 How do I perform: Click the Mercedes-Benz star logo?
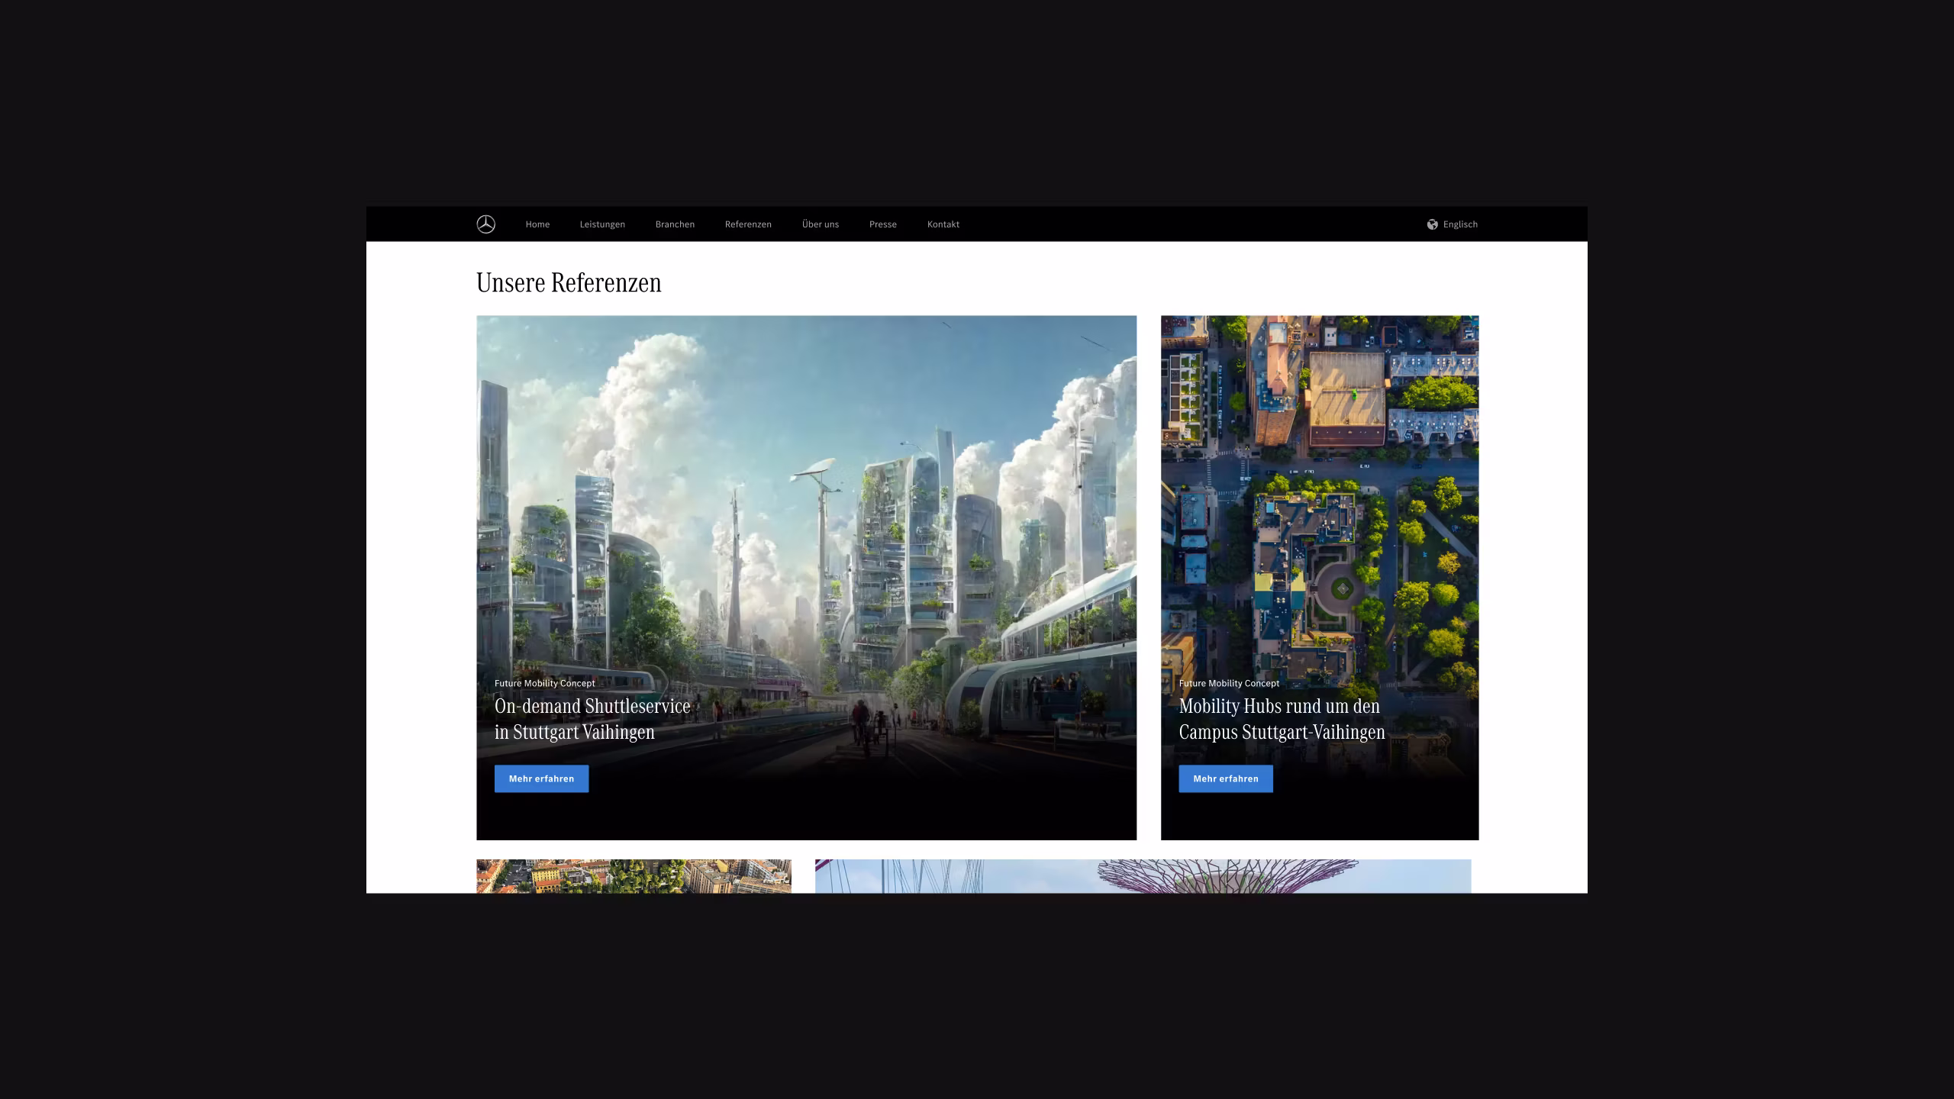click(485, 224)
